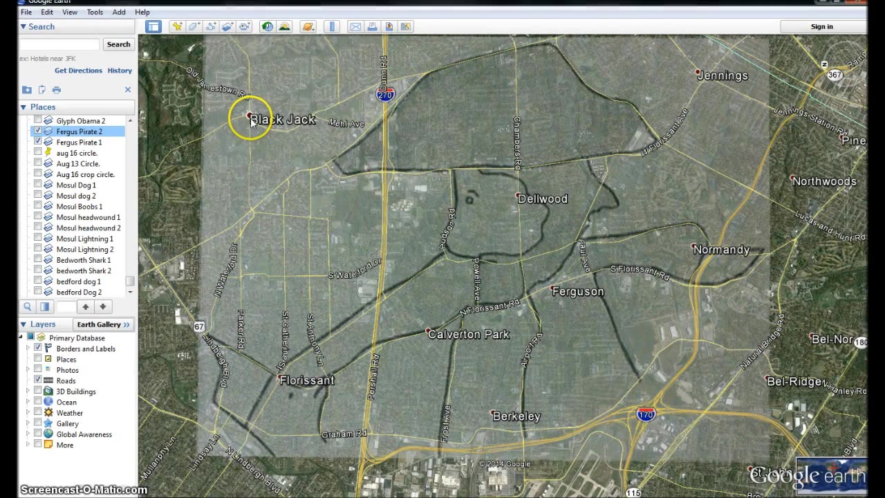Screen dimensions: 885x498
Task: Enable the aug 16 circle. checkbox
Action: click(38, 153)
